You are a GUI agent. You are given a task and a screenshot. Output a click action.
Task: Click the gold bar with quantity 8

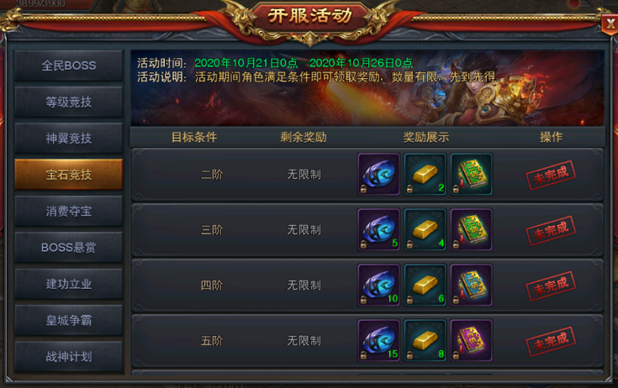[425, 340]
